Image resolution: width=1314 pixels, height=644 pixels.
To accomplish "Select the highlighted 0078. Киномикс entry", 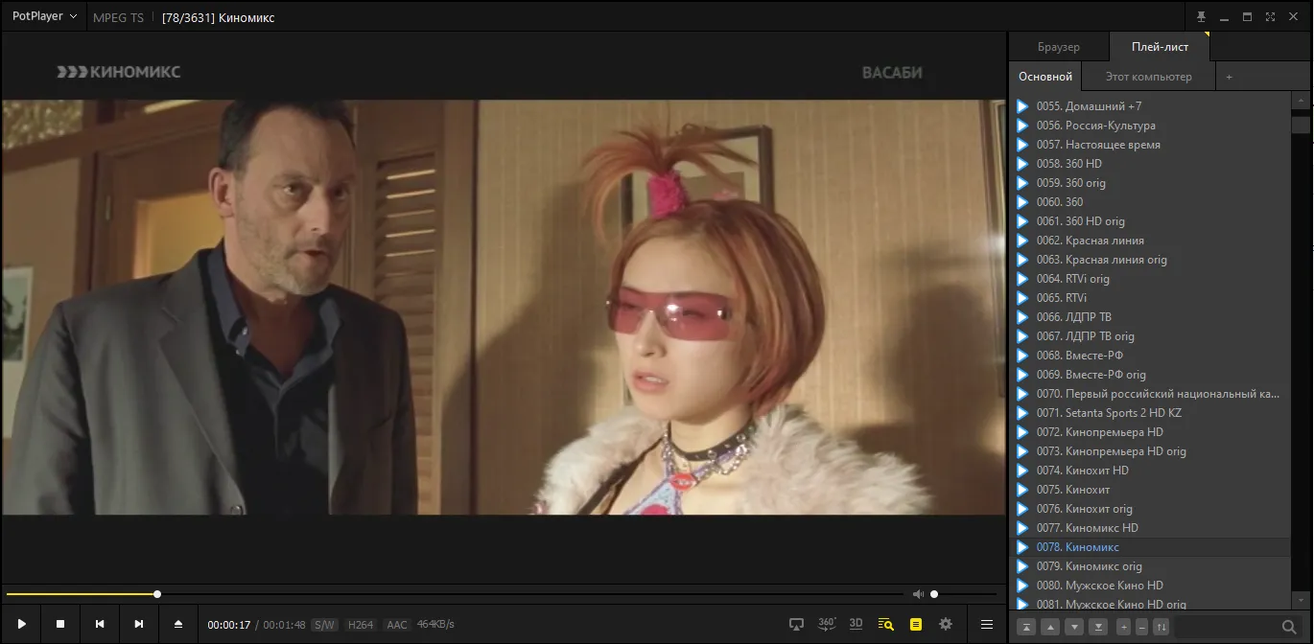I will coord(1149,547).
